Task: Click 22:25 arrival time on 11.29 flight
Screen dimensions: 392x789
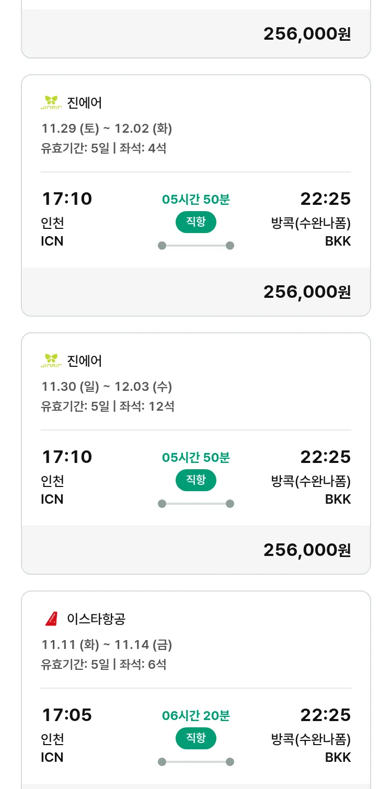Action: click(325, 199)
